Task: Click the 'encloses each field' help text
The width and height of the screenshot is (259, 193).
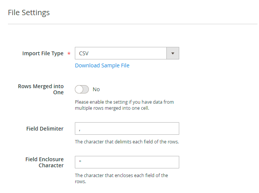Action: click(121, 178)
